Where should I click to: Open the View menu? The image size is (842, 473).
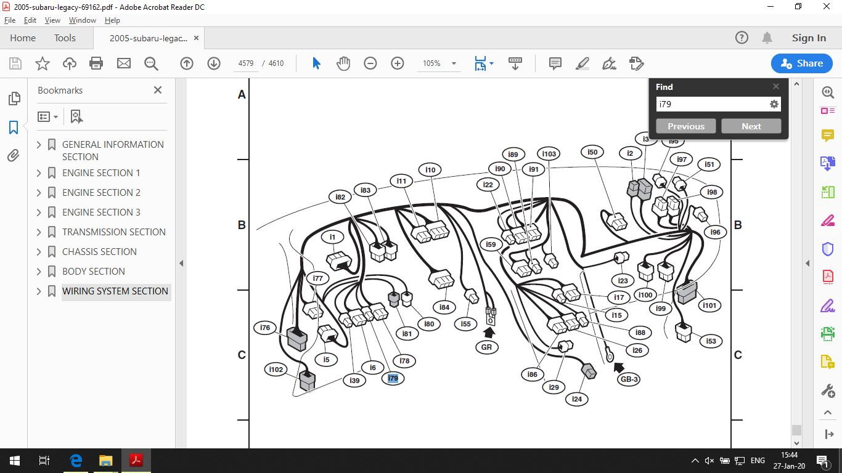click(x=52, y=20)
